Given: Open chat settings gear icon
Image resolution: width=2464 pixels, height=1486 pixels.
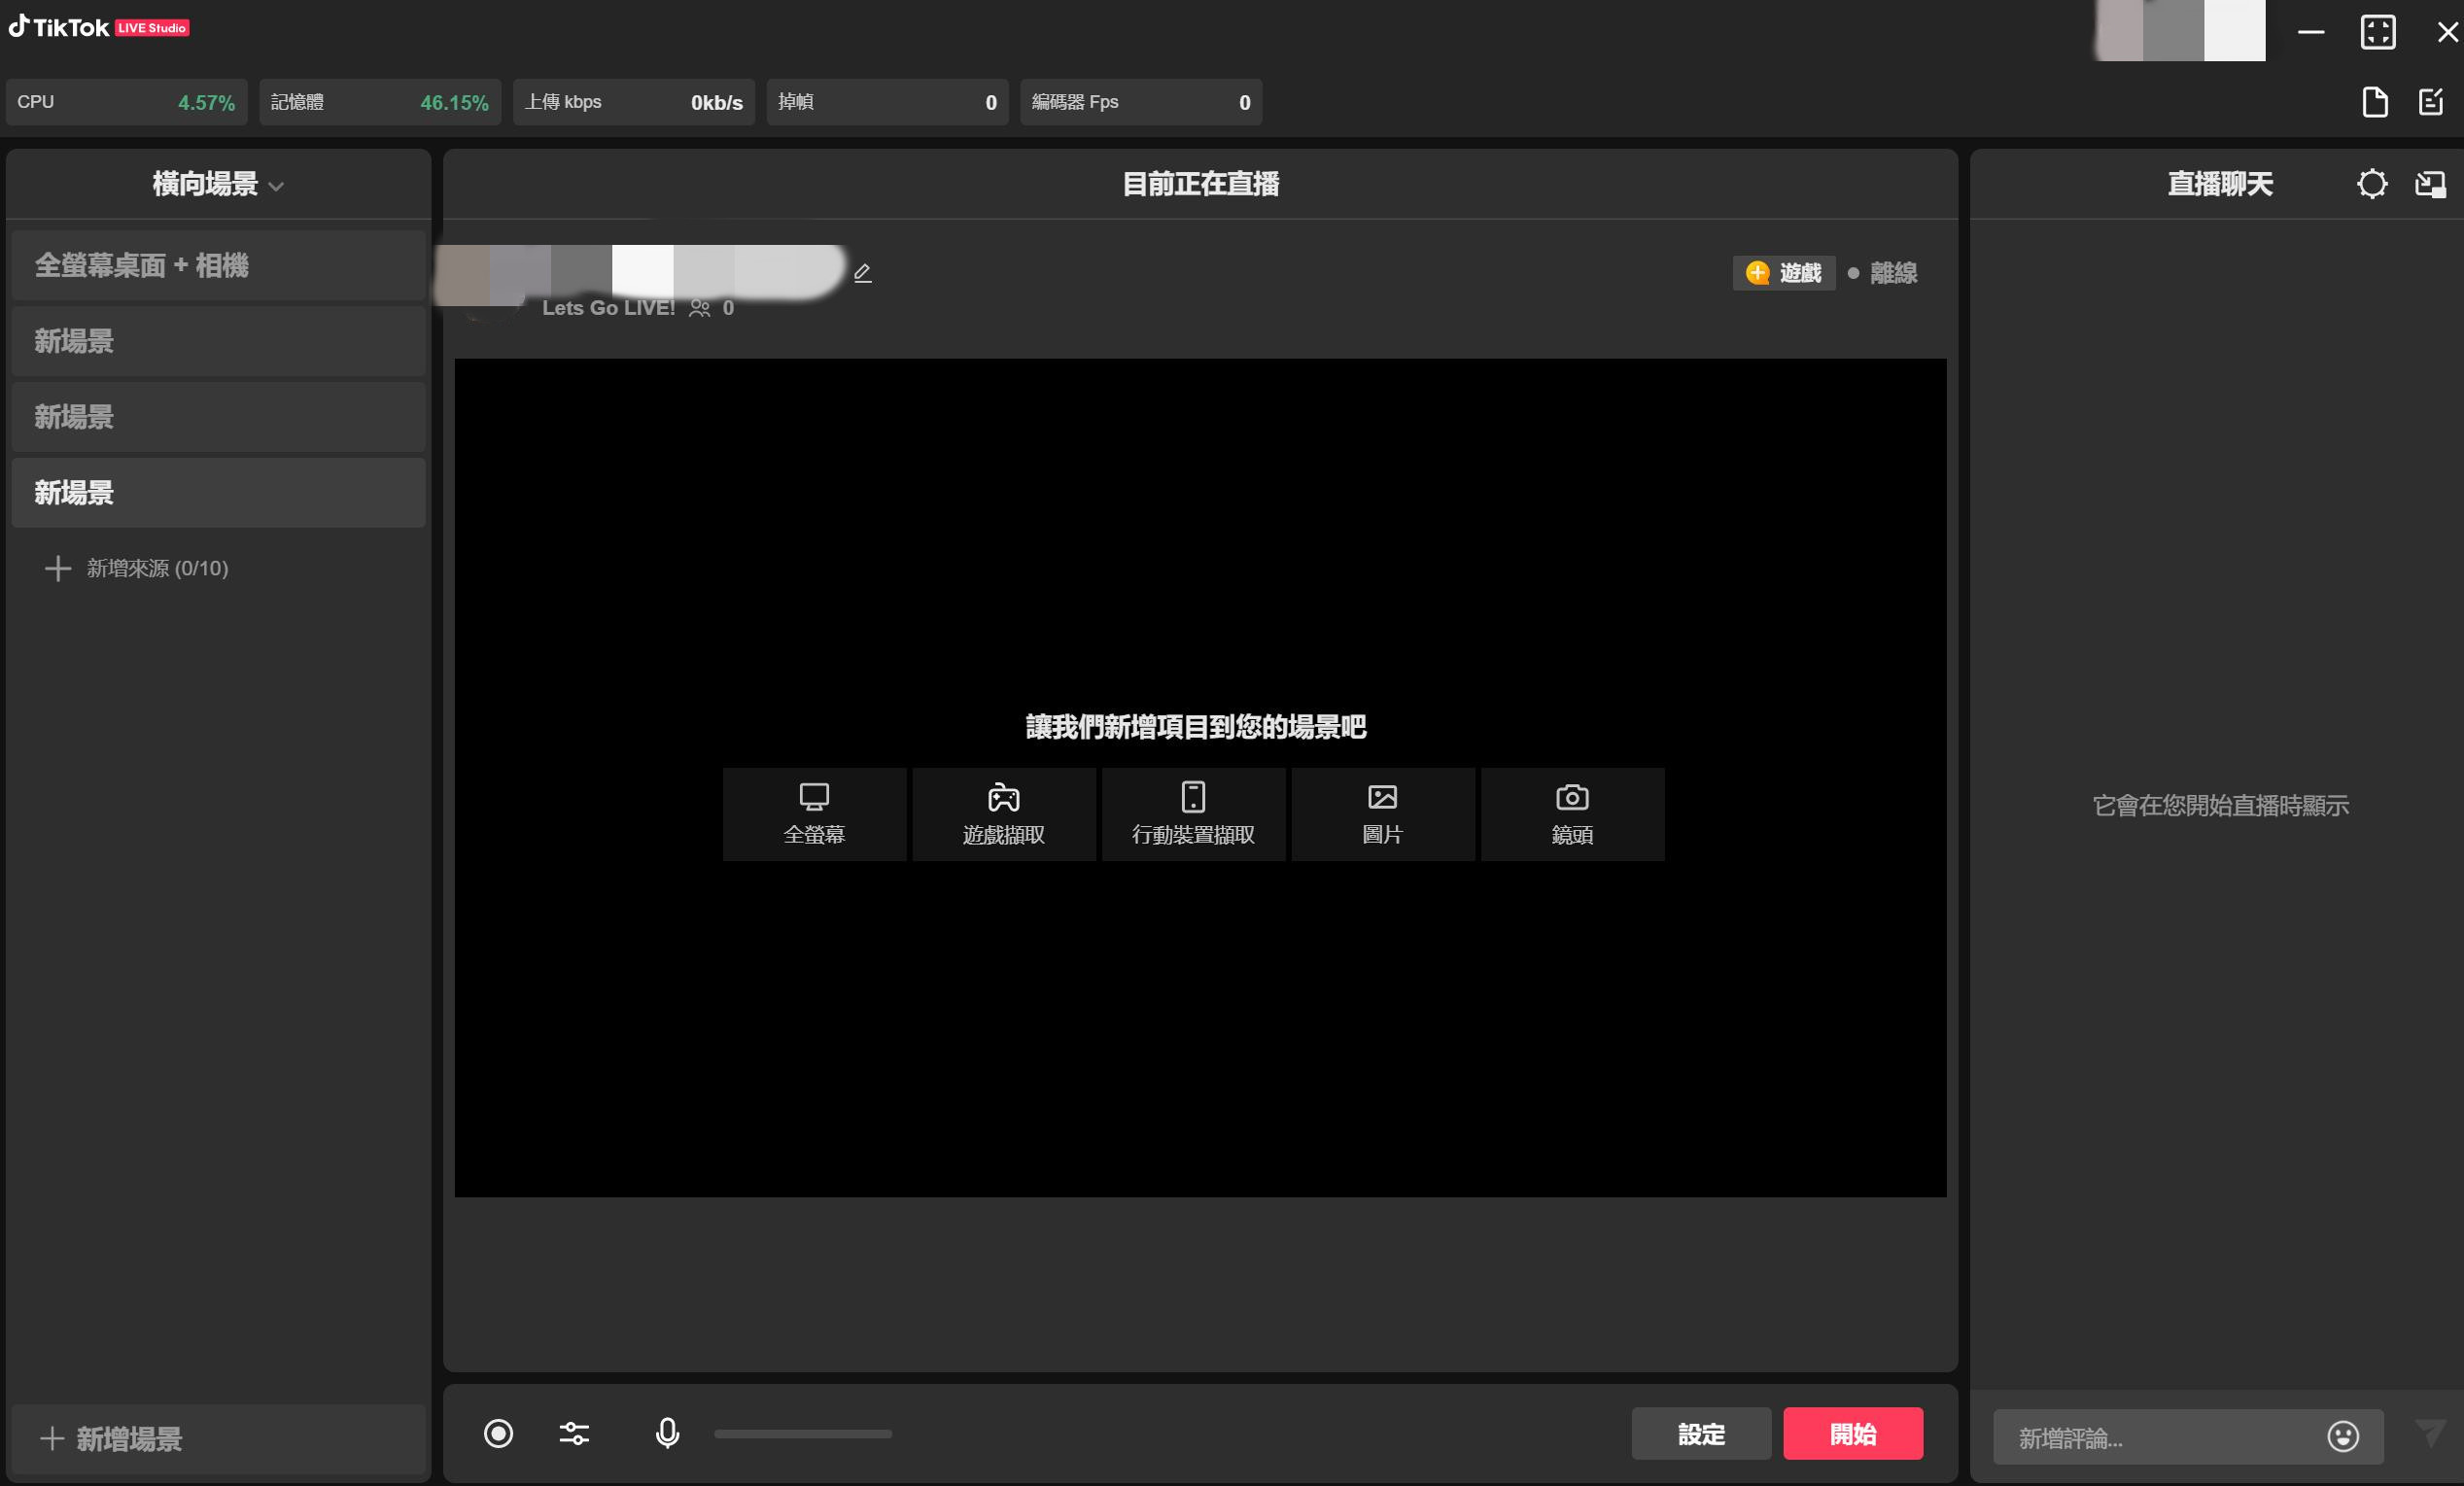Looking at the screenshot, I should (x=2371, y=184).
